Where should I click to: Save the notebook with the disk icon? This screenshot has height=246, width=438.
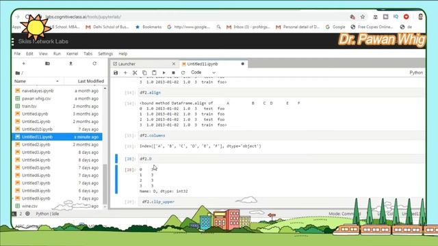(116, 73)
